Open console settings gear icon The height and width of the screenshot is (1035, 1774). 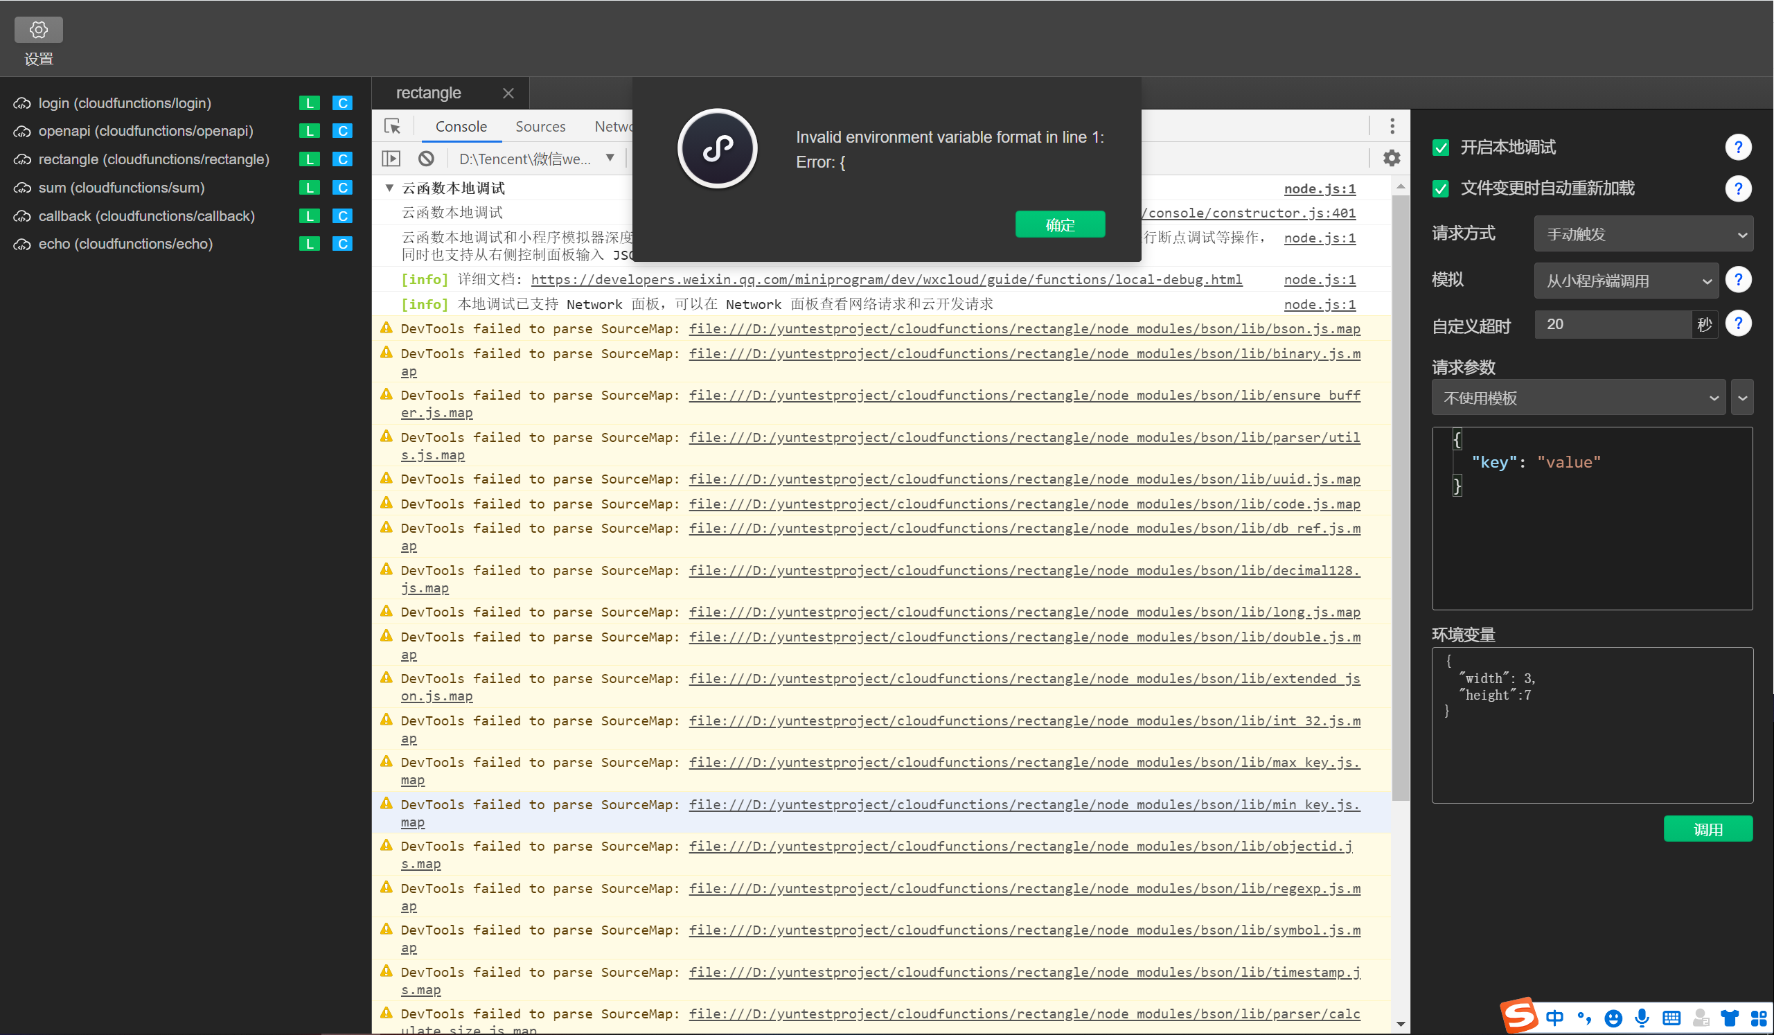1391,159
